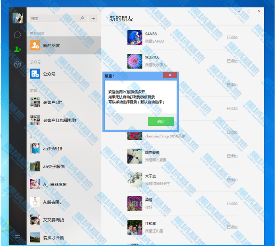Open the Favorites cube icon
The image size is (275, 246).
tap(18, 64)
